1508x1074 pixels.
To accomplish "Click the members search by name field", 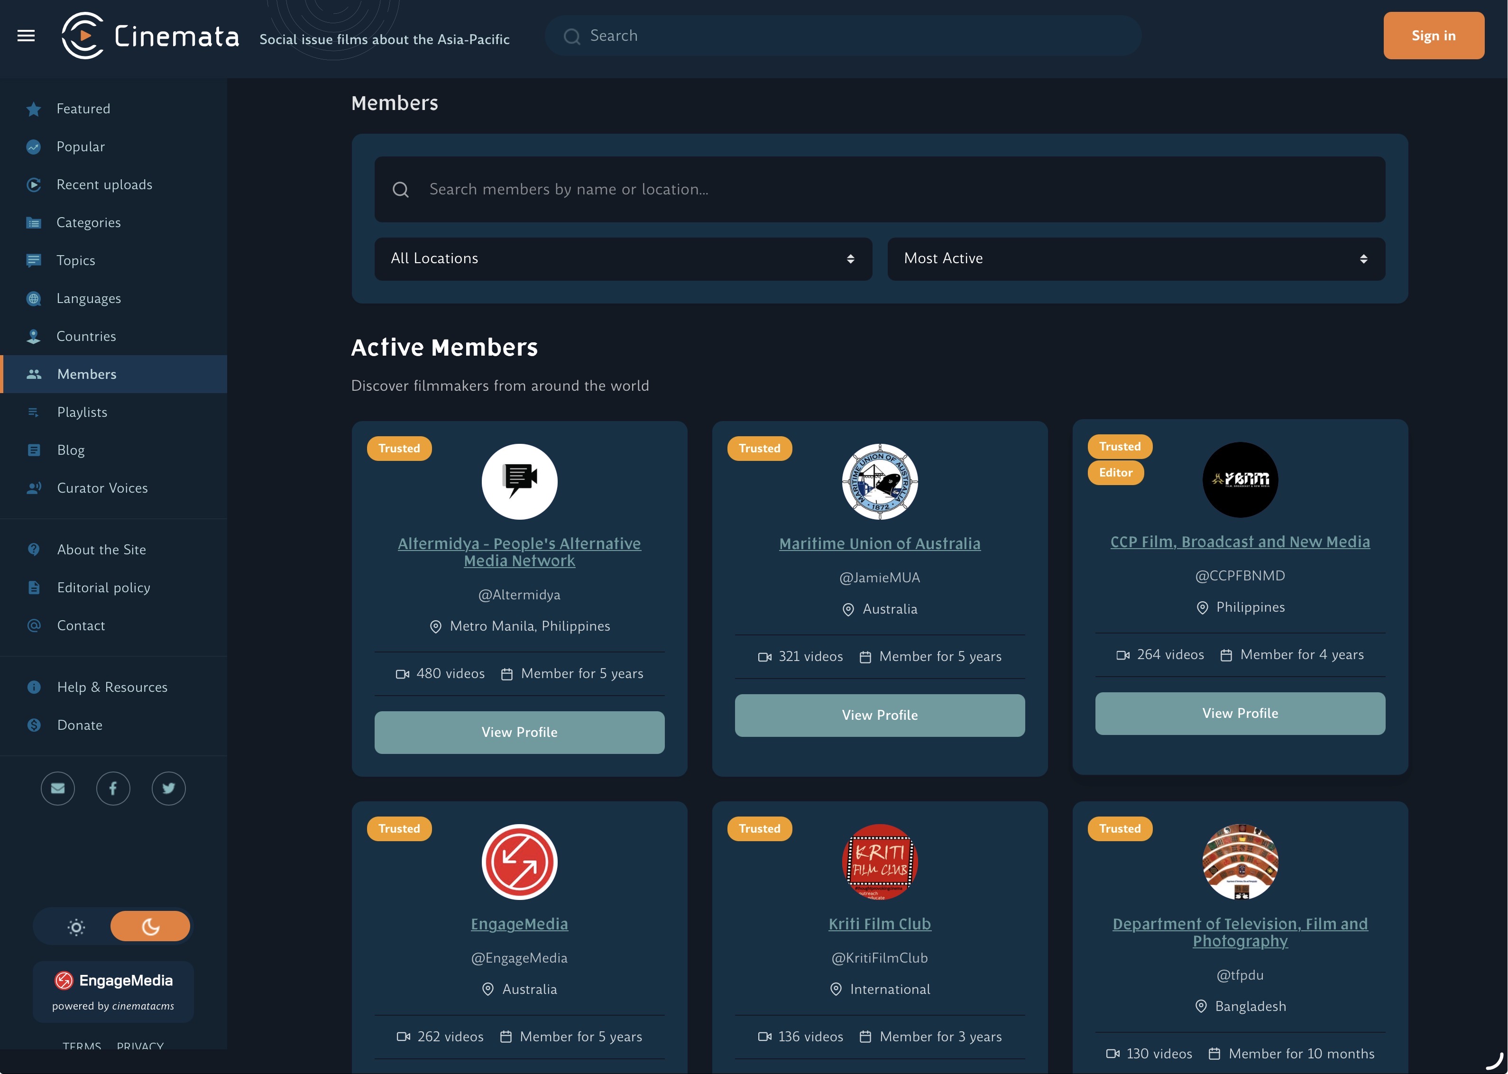I will [x=879, y=190].
